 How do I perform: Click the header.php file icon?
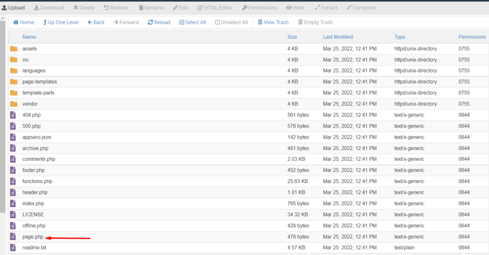point(13,192)
